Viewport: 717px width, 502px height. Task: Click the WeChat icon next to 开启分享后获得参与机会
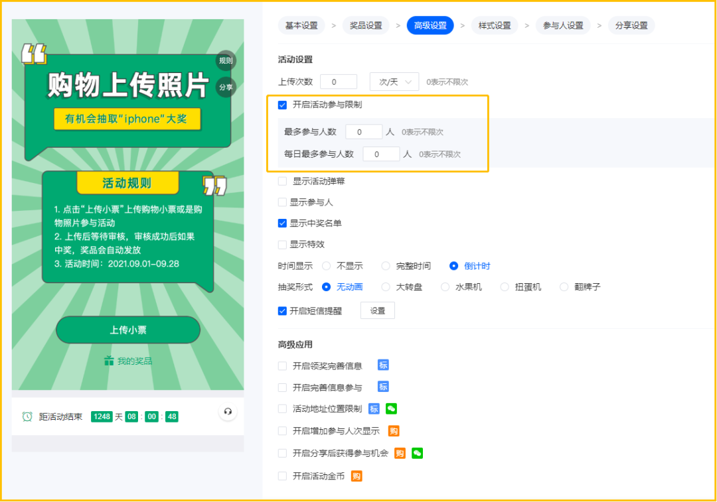click(x=417, y=453)
